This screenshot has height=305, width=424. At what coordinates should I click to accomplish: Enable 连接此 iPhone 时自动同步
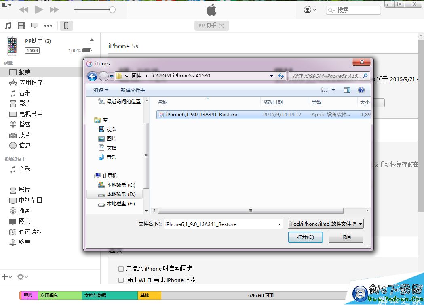[121, 268]
